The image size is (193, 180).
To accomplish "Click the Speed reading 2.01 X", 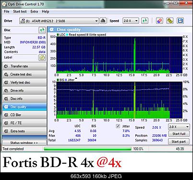I will (x=157, y=128).
